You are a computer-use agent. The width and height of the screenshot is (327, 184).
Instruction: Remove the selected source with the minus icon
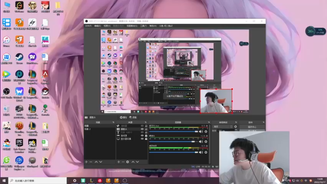point(123,162)
